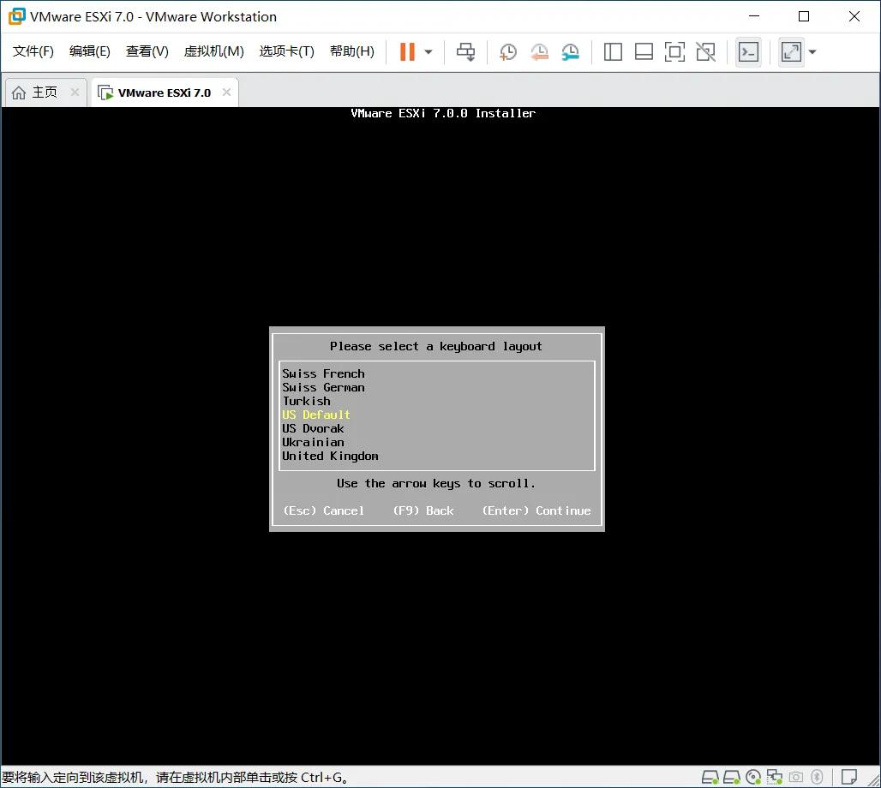Take a snapshot of this virtual machine
Viewport: 881px width, 788px height.
[507, 51]
